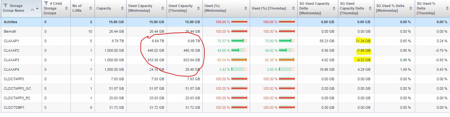Click the 1.99 % delta cell
The width and height of the screenshot is (450, 117).
click(405, 70)
